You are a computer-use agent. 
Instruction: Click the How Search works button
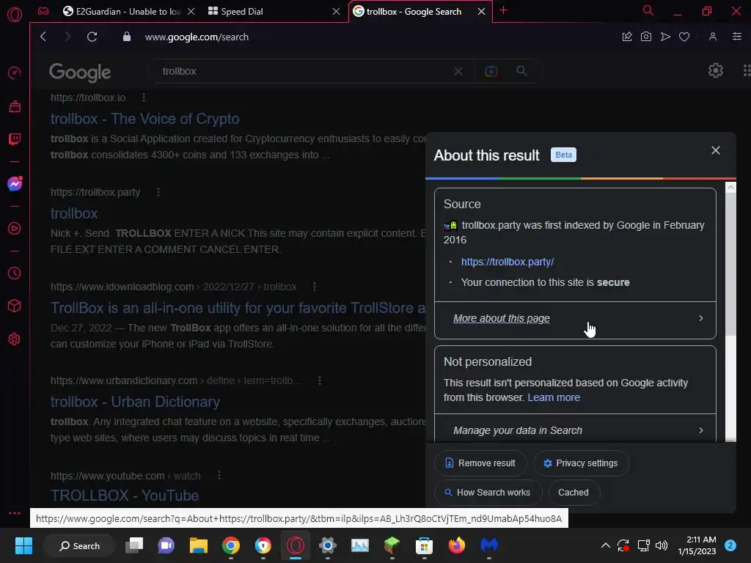point(488,493)
